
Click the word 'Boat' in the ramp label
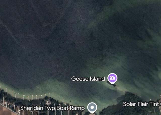(63, 108)
